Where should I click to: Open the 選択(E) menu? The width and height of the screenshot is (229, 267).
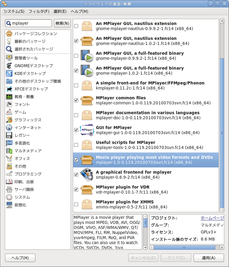click(x=60, y=11)
